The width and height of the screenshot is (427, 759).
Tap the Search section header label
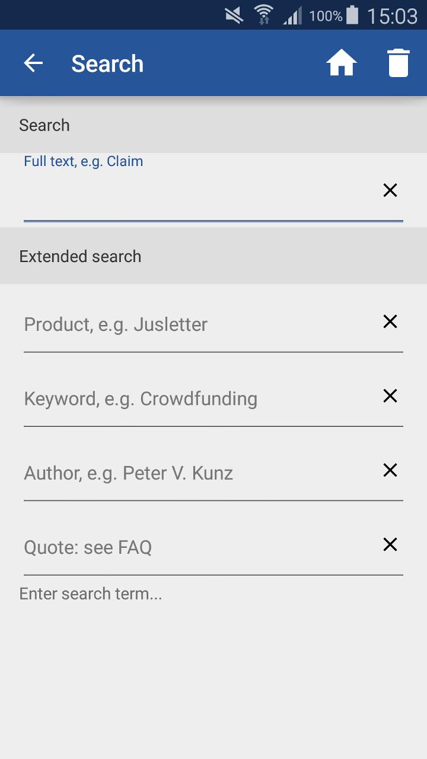[44, 125]
